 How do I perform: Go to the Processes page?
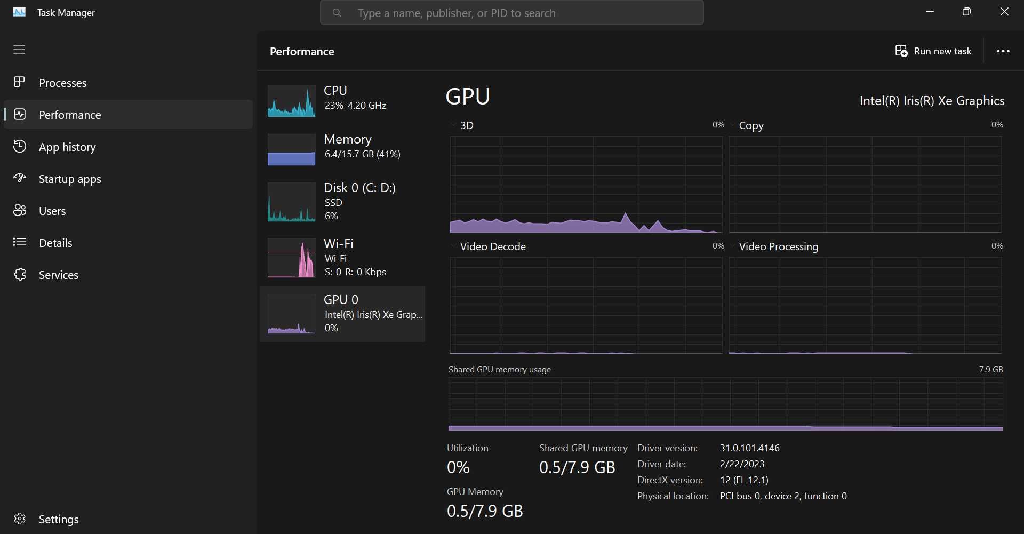[x=128, y=83]
